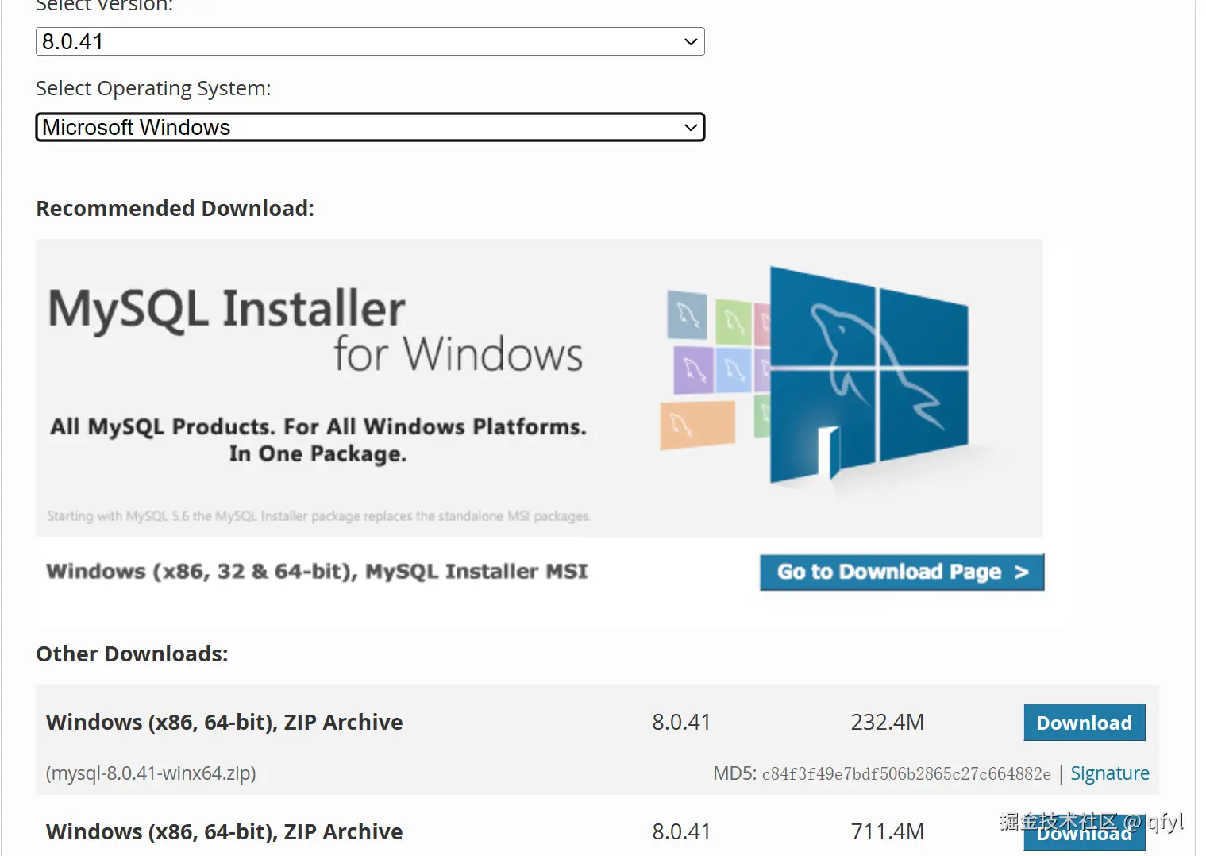Select the mysql-8.0.41-winx64.zip filename text
The height and width of the screenshot is (856, 1206).
click(151, 773)
